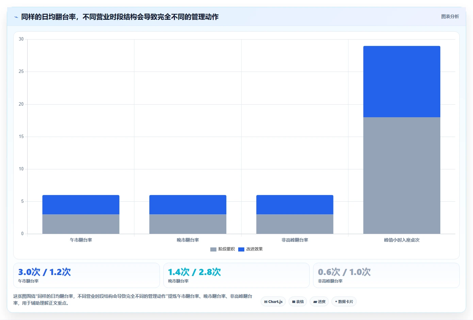Click the gray segment of 午市翻台率 bar

tap(81, 224)
